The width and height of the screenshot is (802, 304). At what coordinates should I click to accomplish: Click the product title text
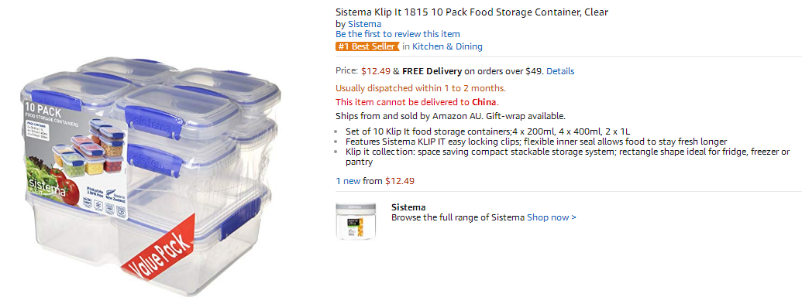(x=472, y=12)
